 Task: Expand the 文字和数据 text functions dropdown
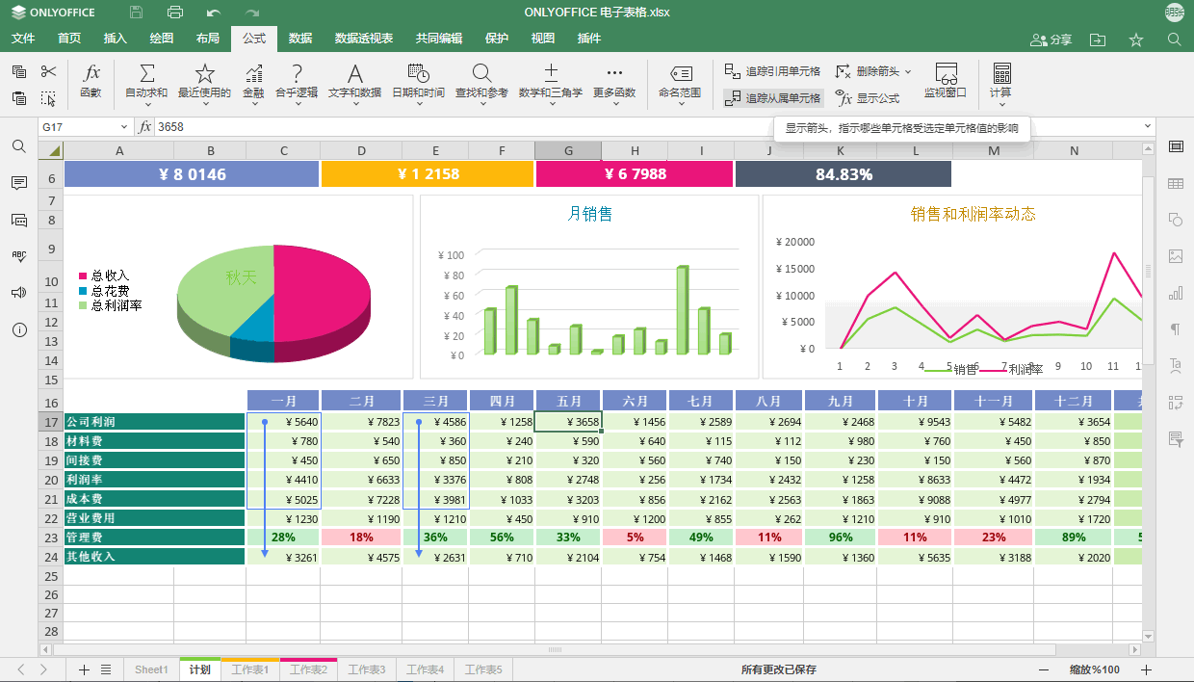click(x=354, y=105)
